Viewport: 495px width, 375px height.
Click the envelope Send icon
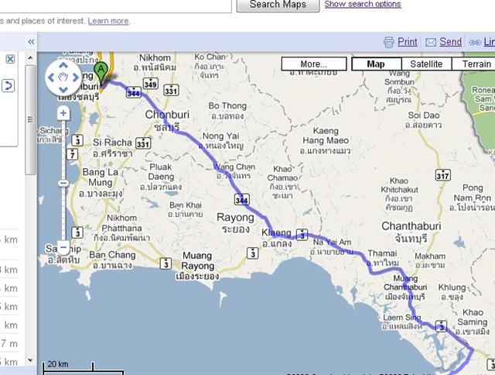point(431,43)
